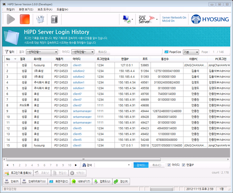
Task: Click the blue 검색(S) search button
Action: click(x=141, y=165)
